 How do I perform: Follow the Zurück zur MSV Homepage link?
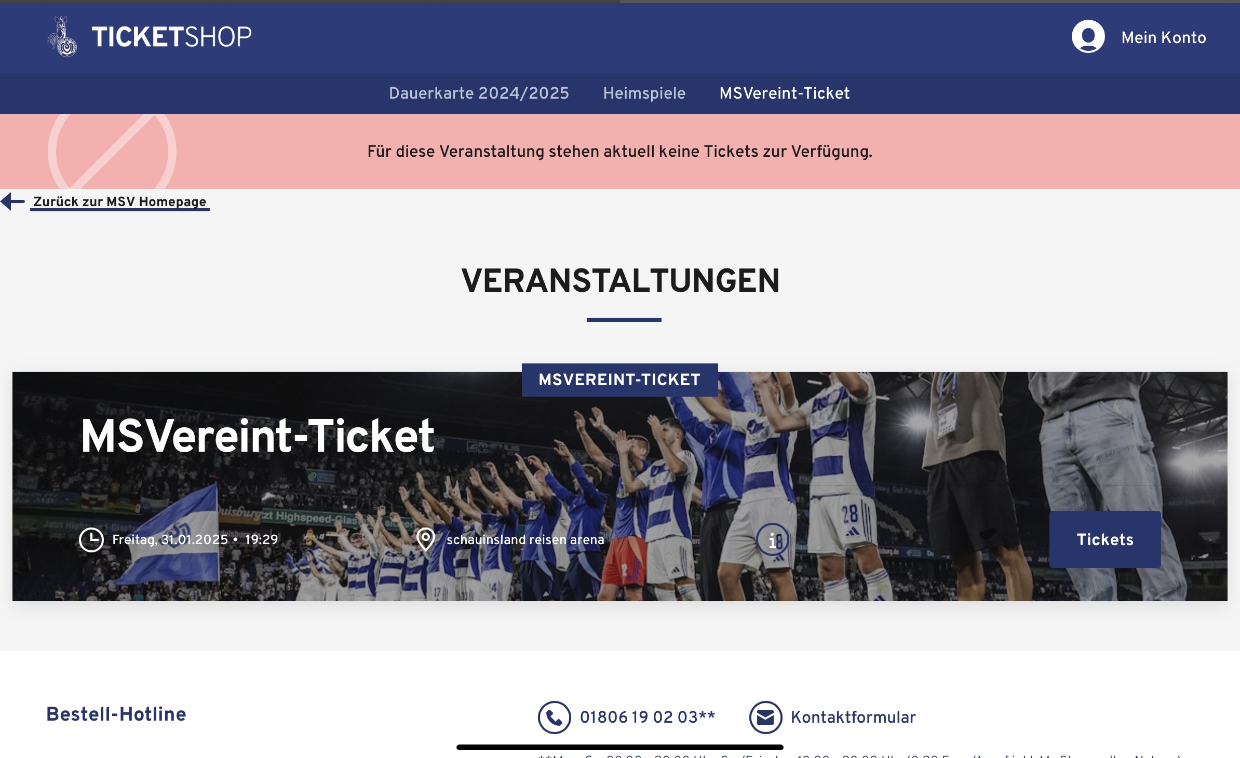[120, 202]
